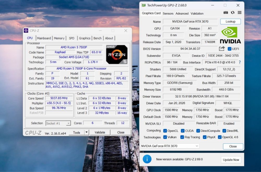
Task: Close GPU-Z using title bar X
Action: pyautogui.click(x=238, y=5)
